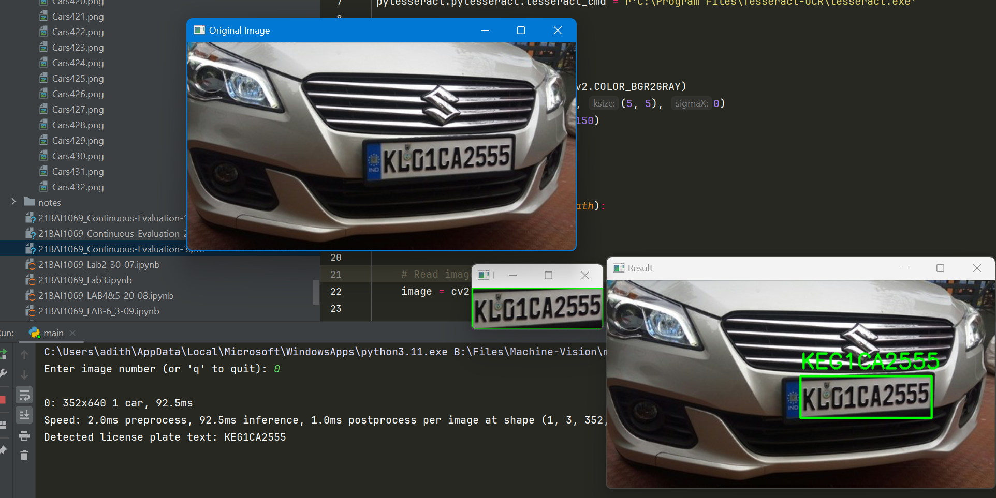Toggle Scroll to End in the console
The height and width of the screenshot is (498, 996).
24,415
